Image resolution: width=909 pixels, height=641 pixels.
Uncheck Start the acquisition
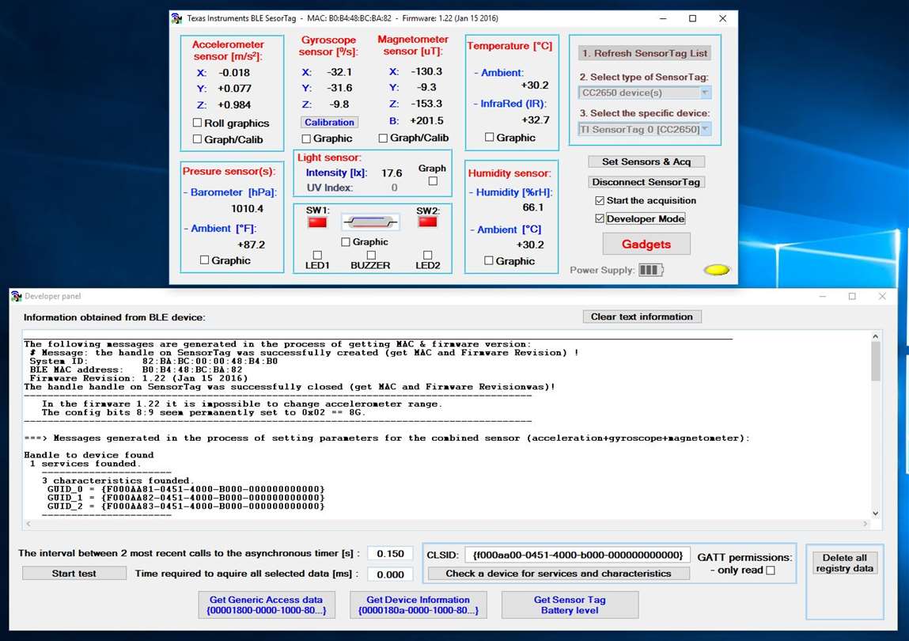pos(600,201)
